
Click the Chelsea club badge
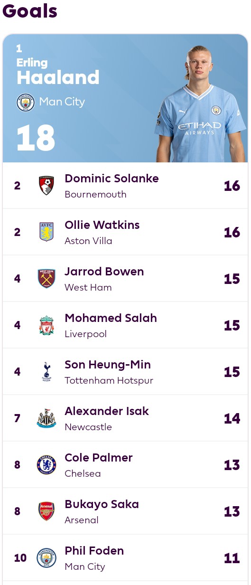(46, 465)
